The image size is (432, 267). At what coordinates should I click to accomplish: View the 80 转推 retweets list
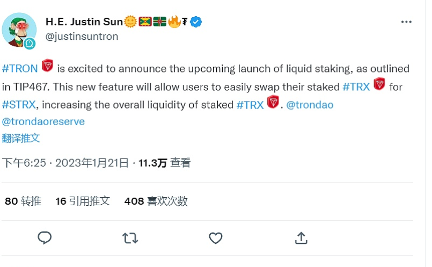(x=23, y=201)
